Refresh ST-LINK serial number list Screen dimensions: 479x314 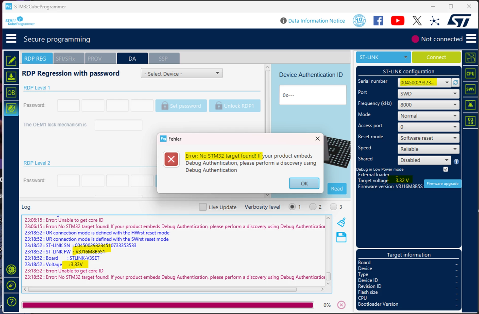(x=456, y=82)
